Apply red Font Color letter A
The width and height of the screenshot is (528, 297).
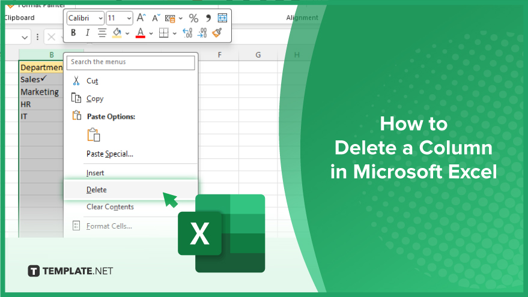141,33
